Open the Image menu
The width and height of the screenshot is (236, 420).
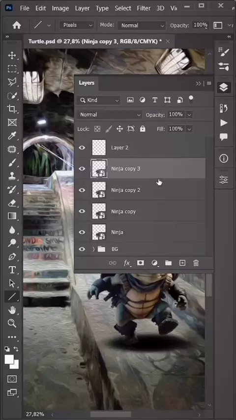(x=60, y=8)
